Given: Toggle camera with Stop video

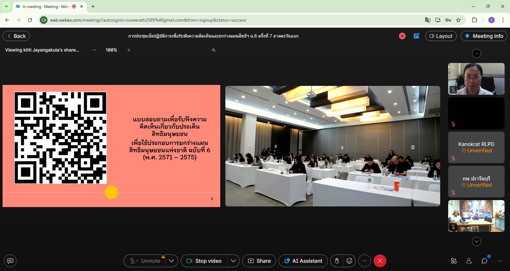Looking at the screenshot, I should point(204,261).
